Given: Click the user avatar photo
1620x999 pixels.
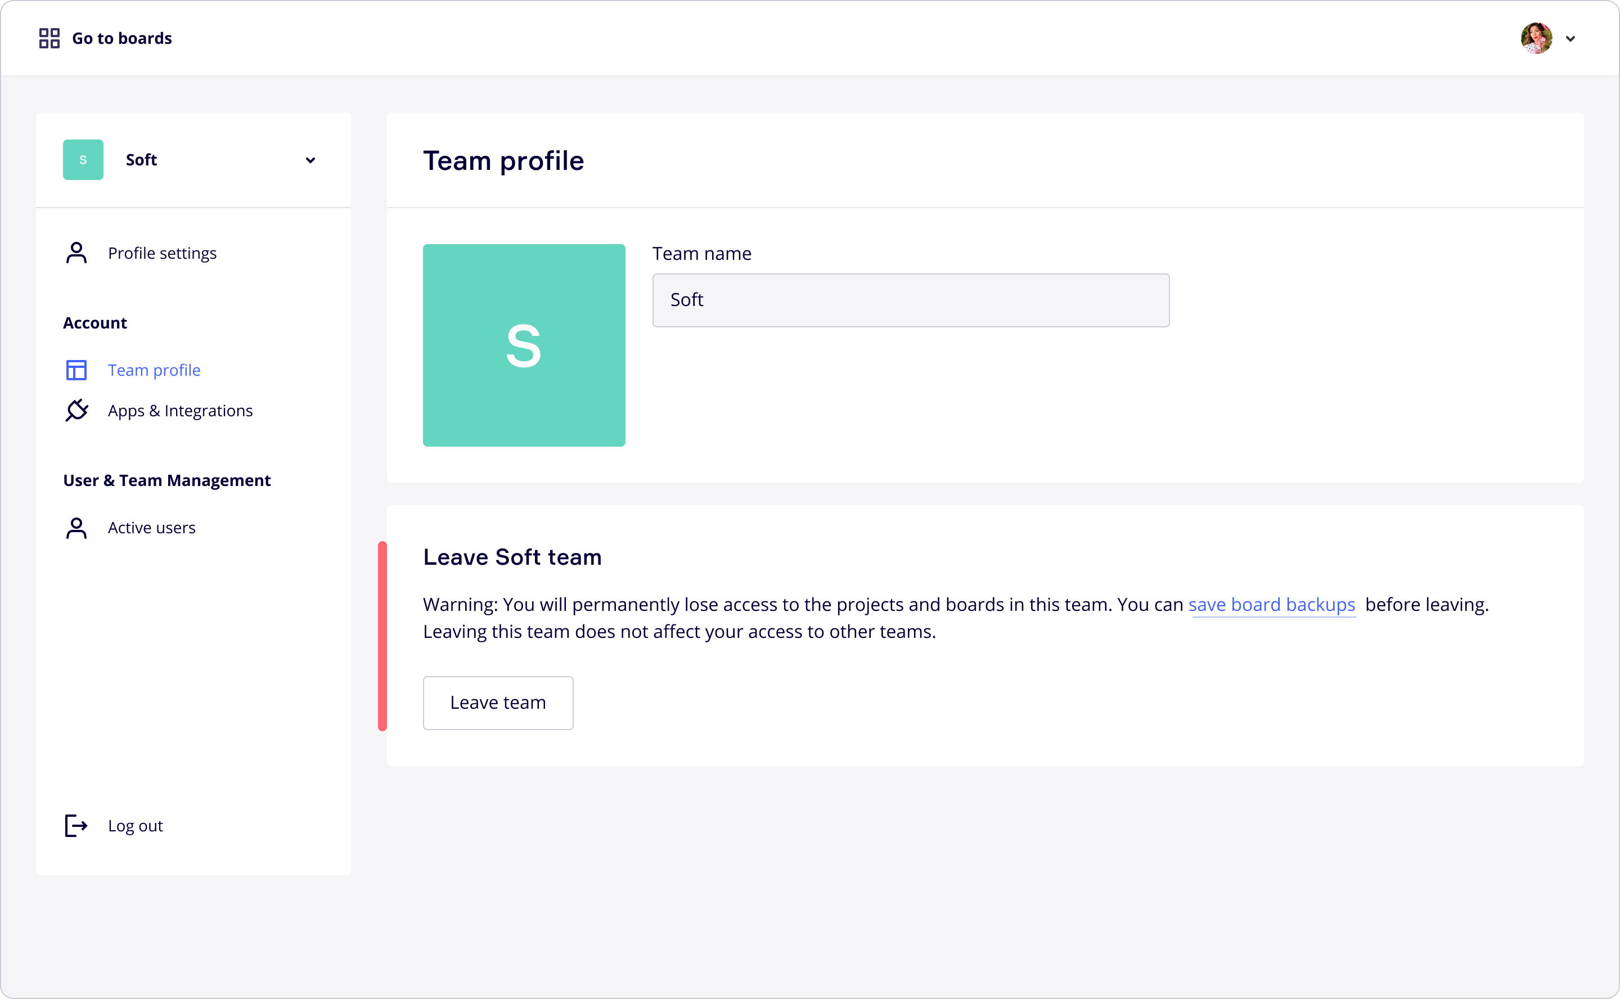Looking at the screenshot, I should click(1537, 38).
